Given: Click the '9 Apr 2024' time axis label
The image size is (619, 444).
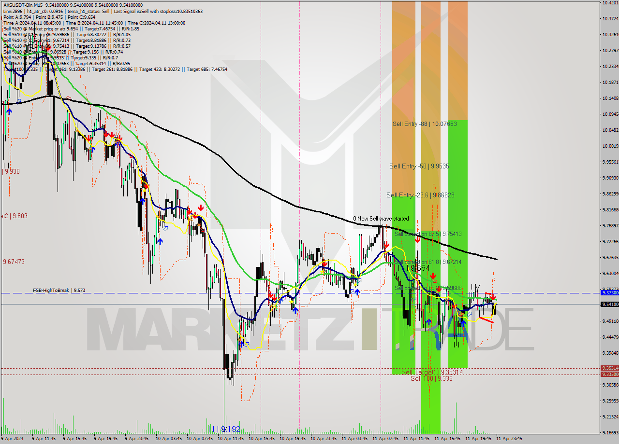Looking at the screenshot, I should (x=12, y=439).
